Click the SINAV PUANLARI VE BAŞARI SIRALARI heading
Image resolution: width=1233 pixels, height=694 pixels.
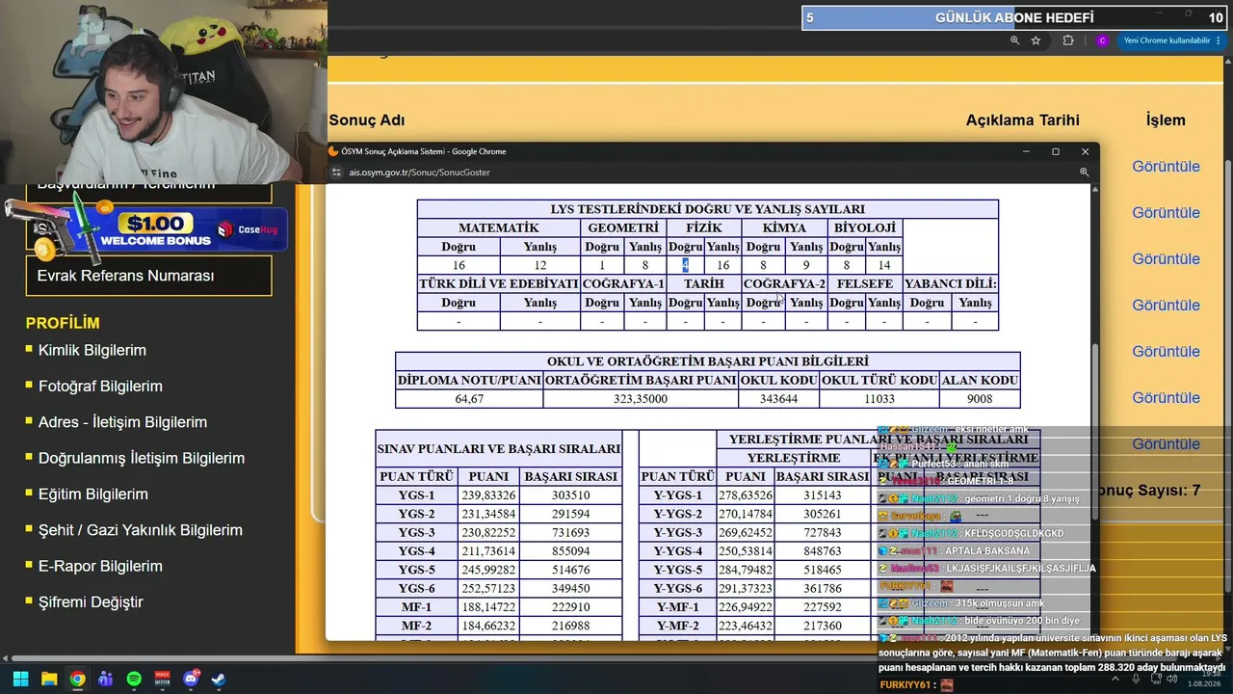[x=499, y=449]
